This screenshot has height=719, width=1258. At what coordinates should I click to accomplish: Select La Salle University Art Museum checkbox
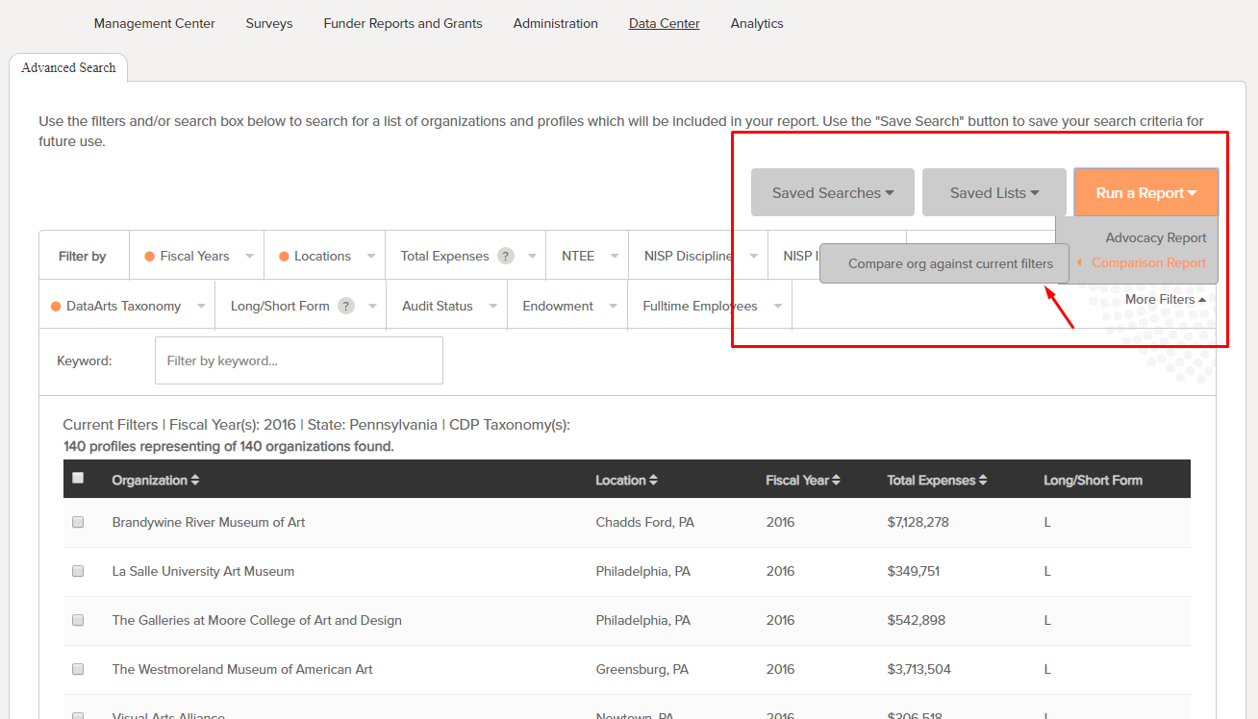pos(78,571)
